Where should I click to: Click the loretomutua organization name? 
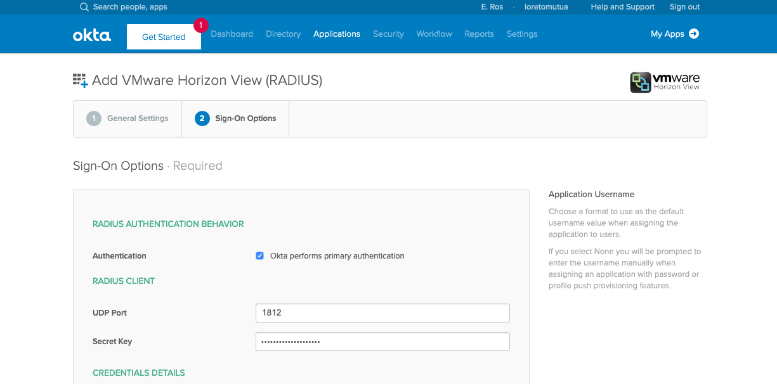click(x=546, y=7)
